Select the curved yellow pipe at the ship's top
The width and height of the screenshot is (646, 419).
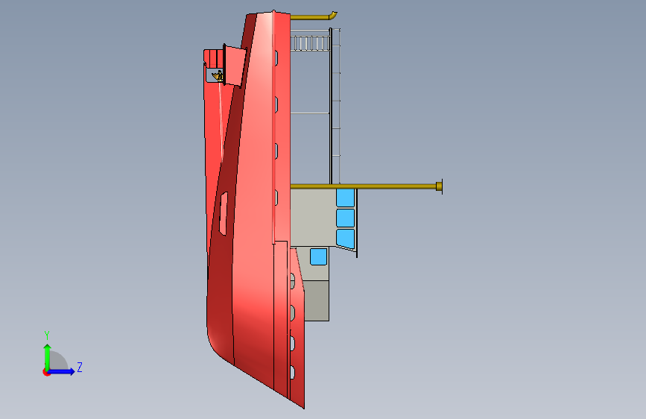[314, 16]
